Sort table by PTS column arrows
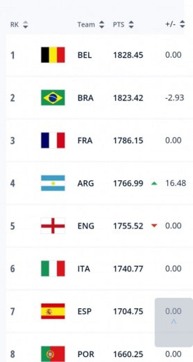Screen dimensions: 193x362 point(131,25)
